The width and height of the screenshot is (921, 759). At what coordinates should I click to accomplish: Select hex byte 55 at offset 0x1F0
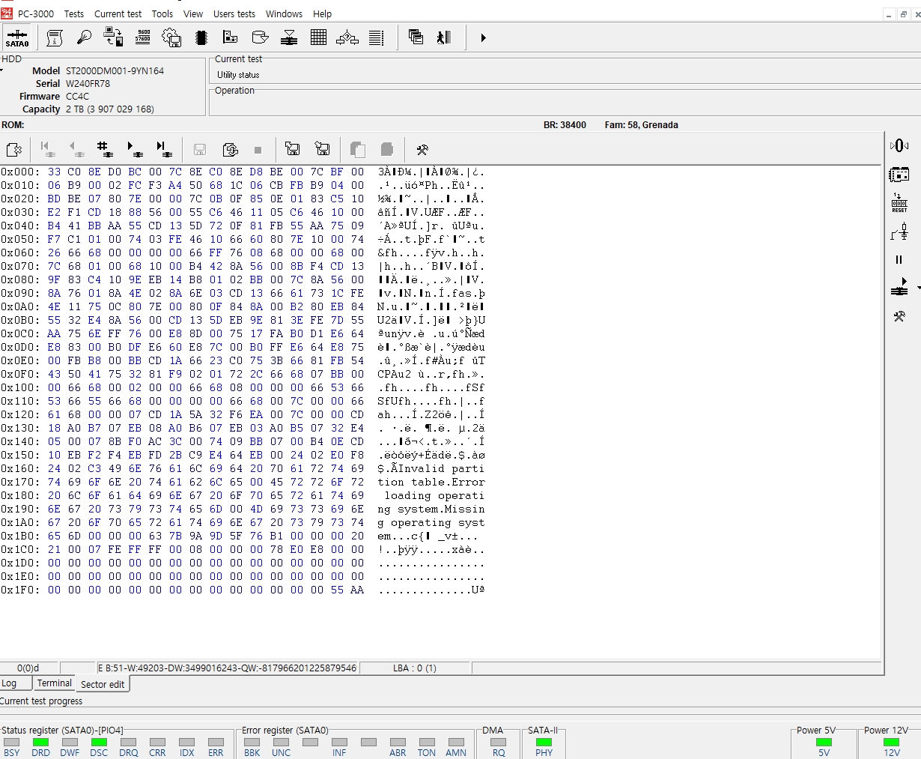337,590
